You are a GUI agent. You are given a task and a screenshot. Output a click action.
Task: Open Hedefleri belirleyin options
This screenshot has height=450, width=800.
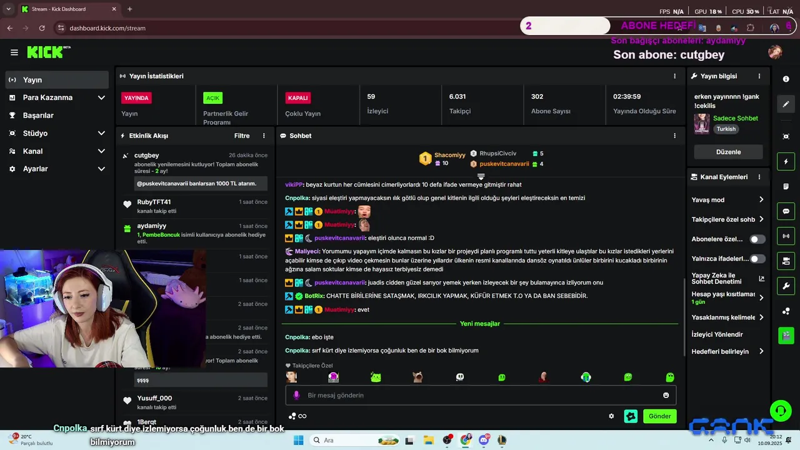coord(728,351)
